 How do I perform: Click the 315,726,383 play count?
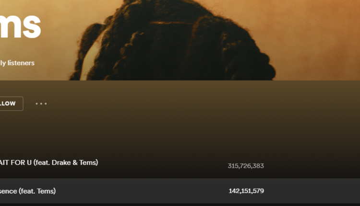pyautogui.click(x=246, y=166)
